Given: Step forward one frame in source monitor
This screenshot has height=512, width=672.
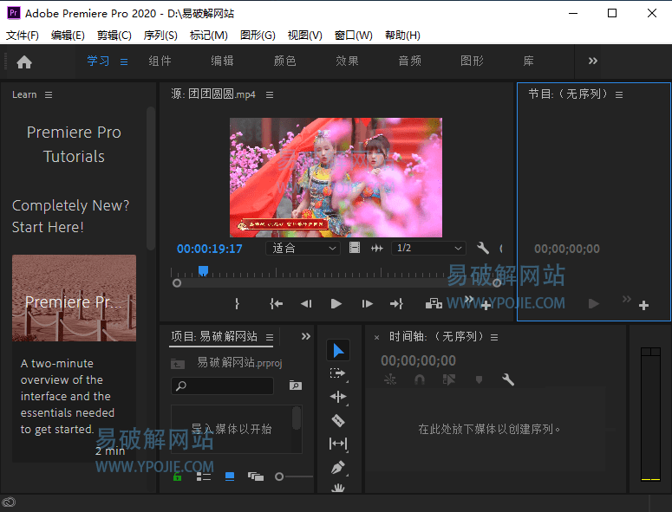Looking at the screenshot, I should click(x=368, y=304).
